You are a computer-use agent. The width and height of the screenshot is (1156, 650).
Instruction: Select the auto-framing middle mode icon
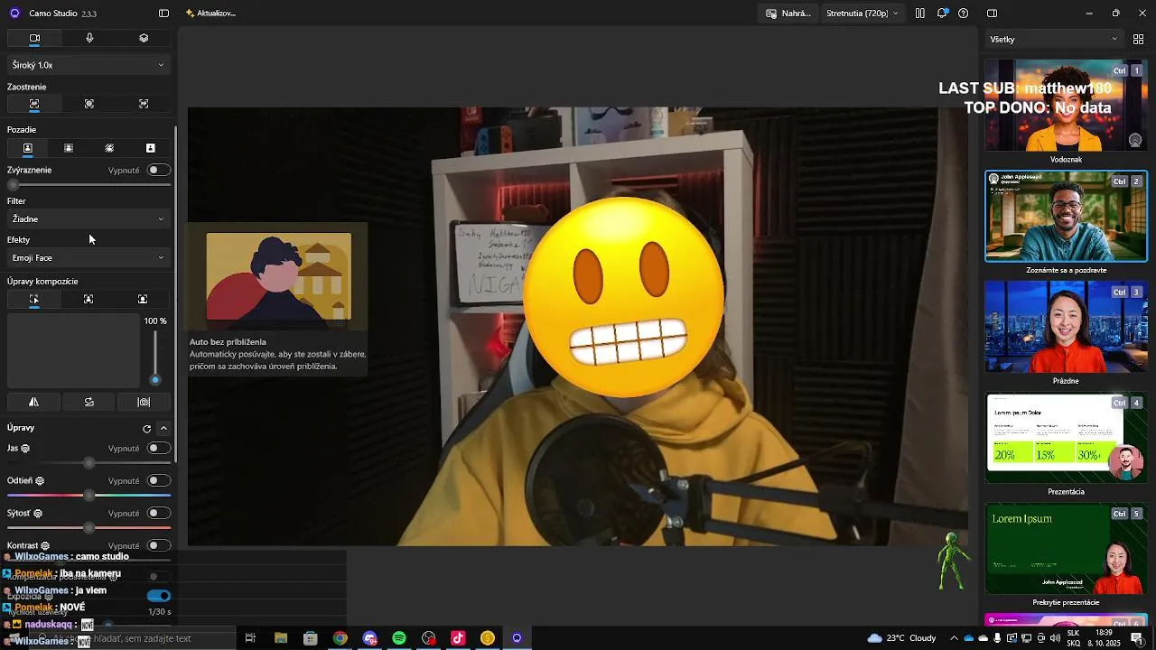(89, 299)
